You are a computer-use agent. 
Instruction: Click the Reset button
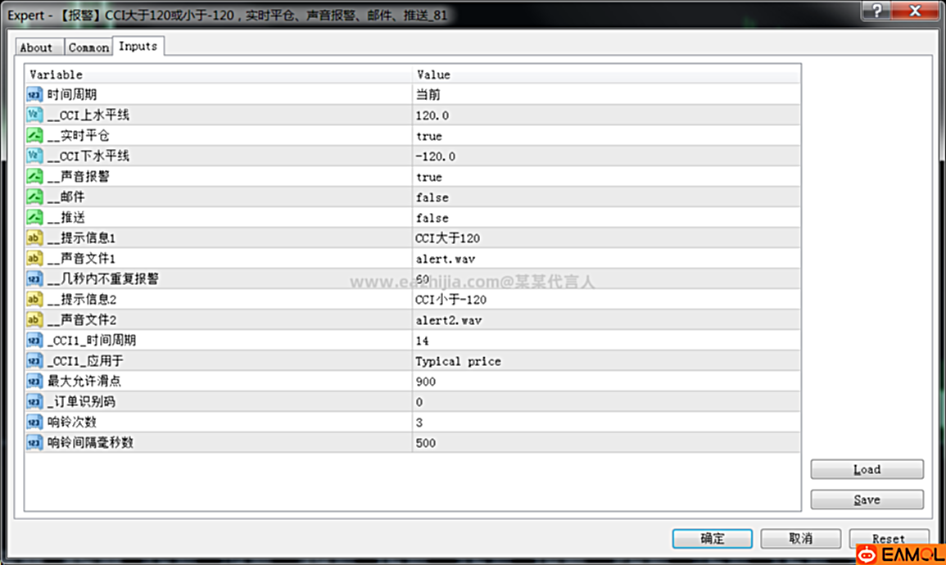click(889, 539)
